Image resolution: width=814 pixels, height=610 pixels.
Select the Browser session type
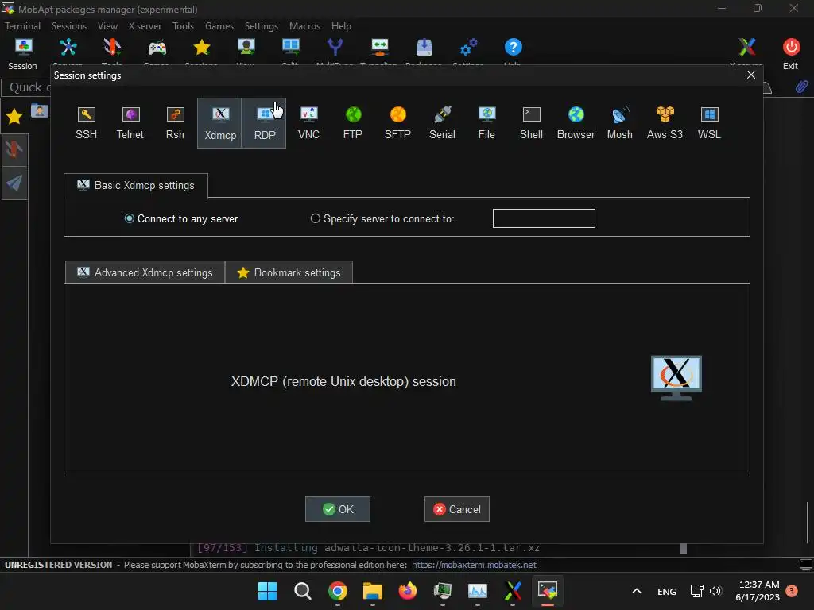[576, 123]
